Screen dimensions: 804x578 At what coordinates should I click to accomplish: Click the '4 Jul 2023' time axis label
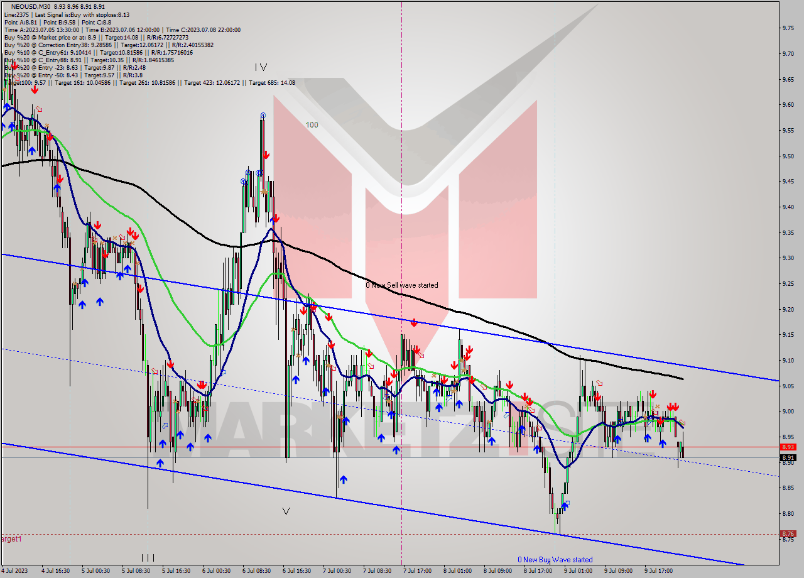pyautogui.click(x=16, y=571)
